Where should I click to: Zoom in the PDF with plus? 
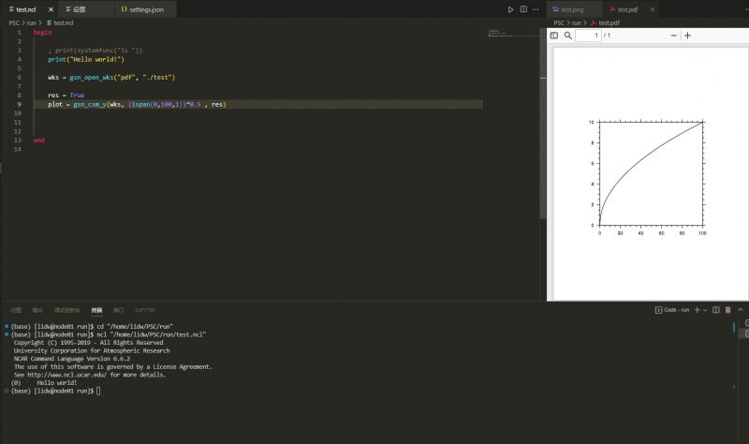click(x=688, y=36)
